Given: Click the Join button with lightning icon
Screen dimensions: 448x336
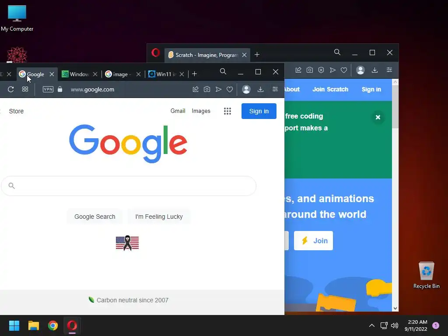Looking at the screenshot, I should pyautogui.click(x=313, y=241).
